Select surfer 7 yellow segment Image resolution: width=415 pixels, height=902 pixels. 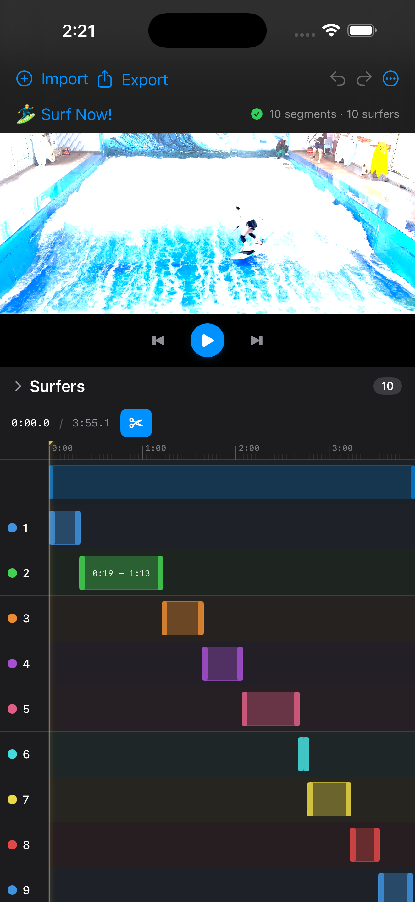pos(329,799)
